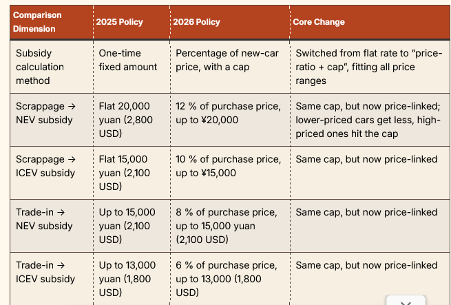Screen dimensions: 451x305
Task: Select the 2026 Policy column header
Action: click(198, 22)
